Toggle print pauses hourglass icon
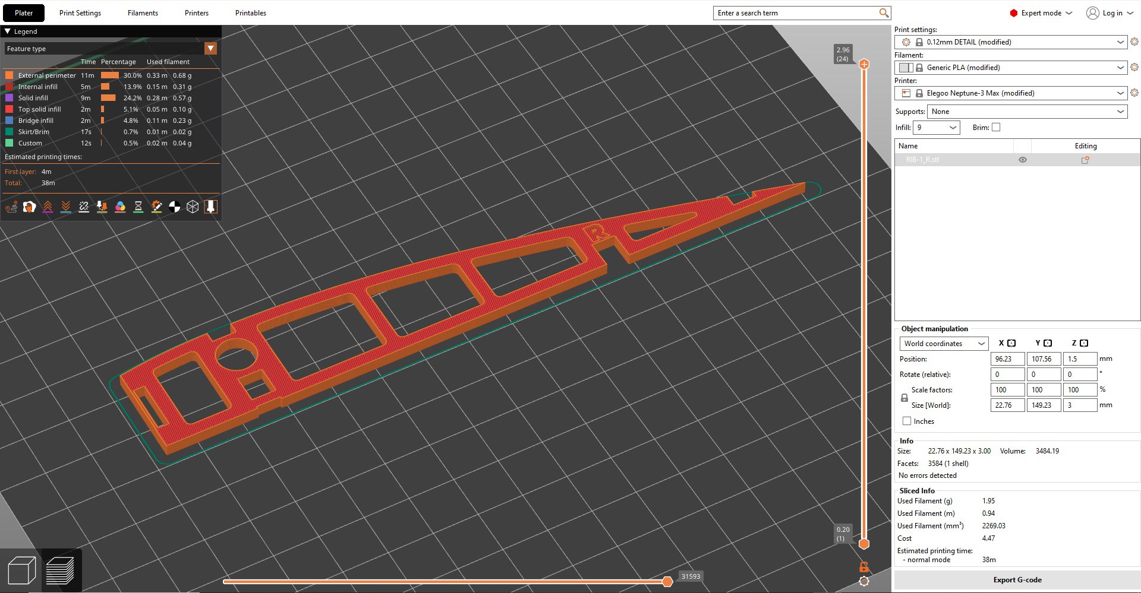The height and width of the screenshot is (593, 1141). pyautogui.click(x=138, y=207)
